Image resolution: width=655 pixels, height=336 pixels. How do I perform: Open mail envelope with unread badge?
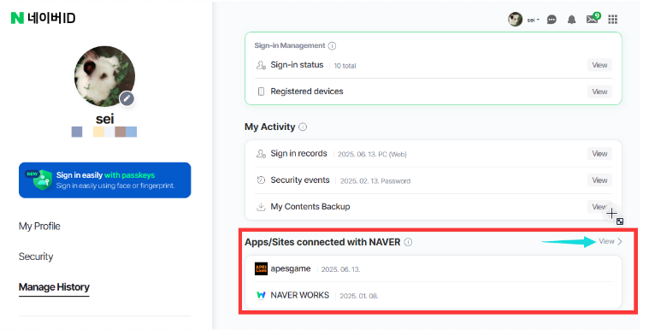coord(593,19)
